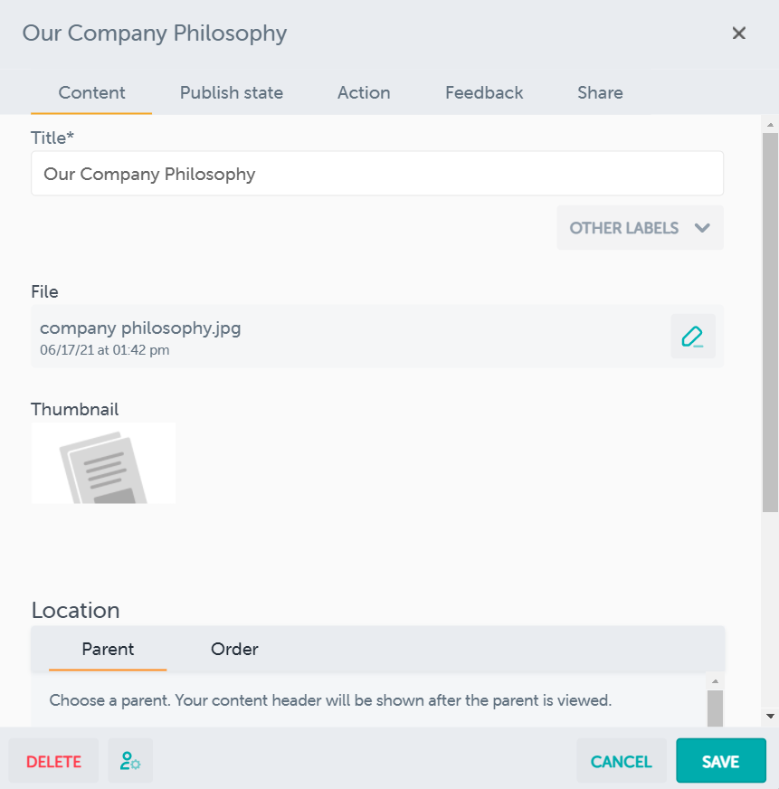Image resolution: width=779 pixels, height=789 pixels.
Task: Close the Our Company Philosophy dialog
Action: [x=739, y=33]
